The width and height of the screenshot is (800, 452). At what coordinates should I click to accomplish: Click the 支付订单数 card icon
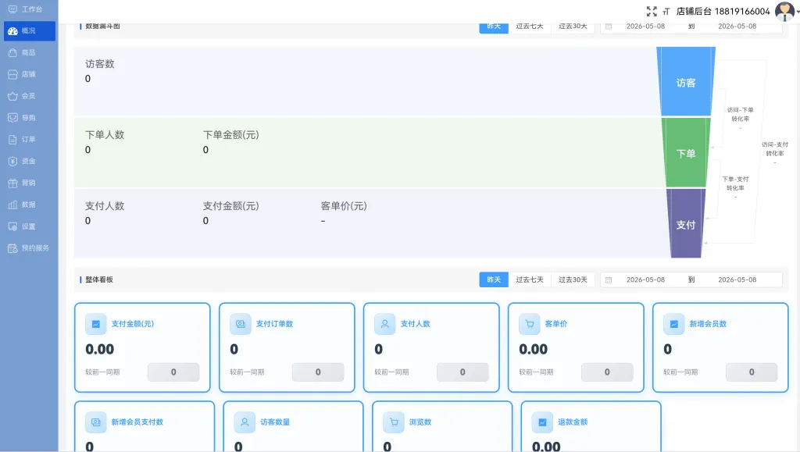coord(241,324)
